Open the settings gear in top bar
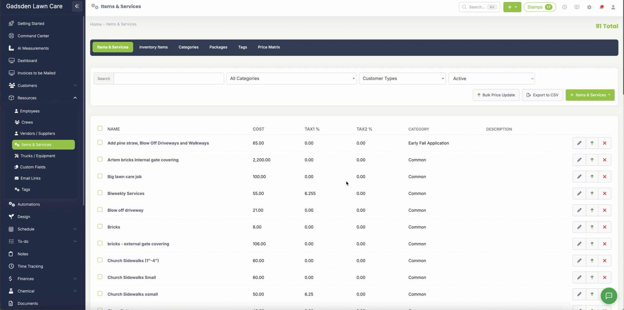 click(x=589, y=7)
